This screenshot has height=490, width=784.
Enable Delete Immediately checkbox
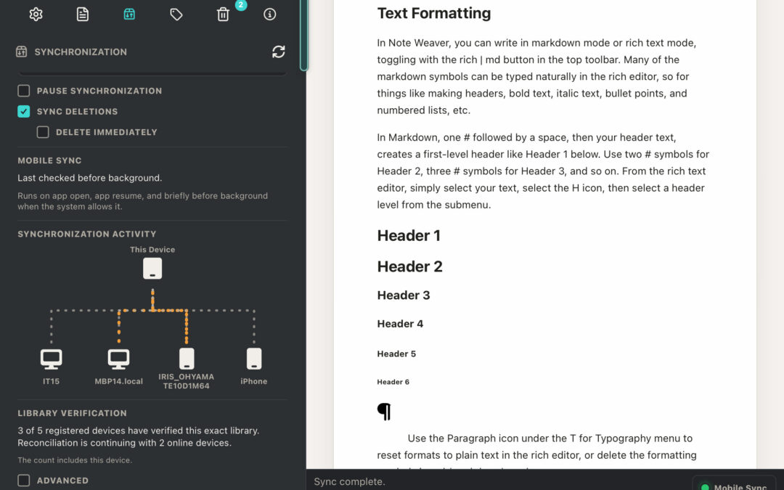pyautogui.click(x=43, y=132)
